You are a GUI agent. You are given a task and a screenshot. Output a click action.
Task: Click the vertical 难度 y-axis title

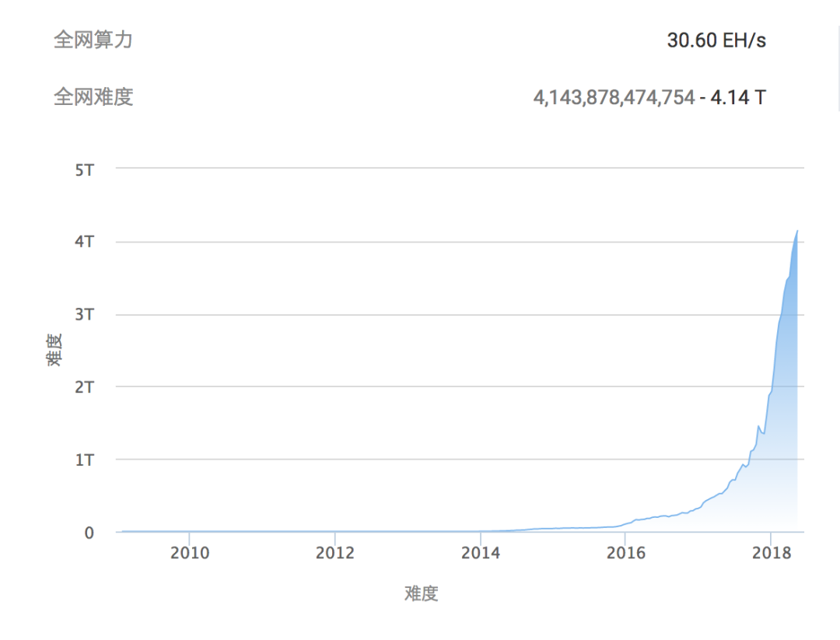(x=53, y=351)
